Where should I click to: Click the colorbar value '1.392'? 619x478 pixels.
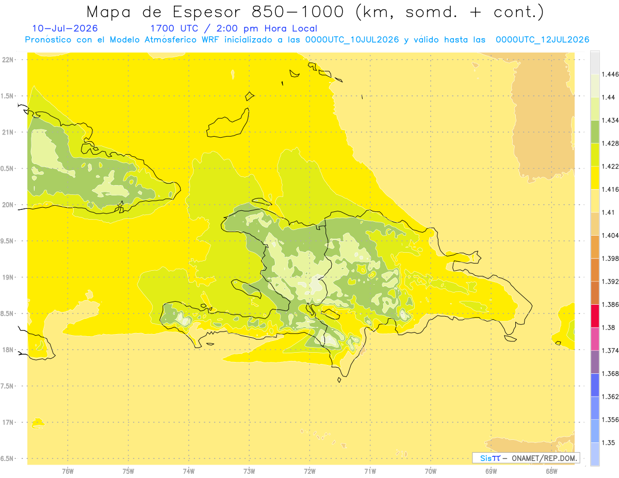coord(610,282)
